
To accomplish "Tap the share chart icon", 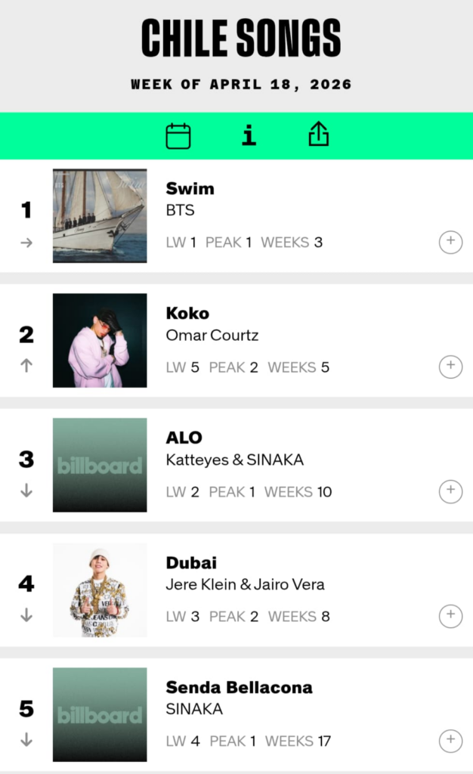I will (x=319, y=135).
